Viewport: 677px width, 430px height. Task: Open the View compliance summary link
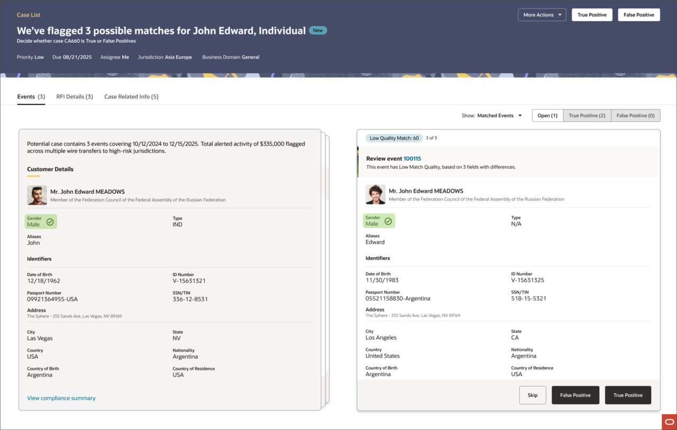click(61, 398)
